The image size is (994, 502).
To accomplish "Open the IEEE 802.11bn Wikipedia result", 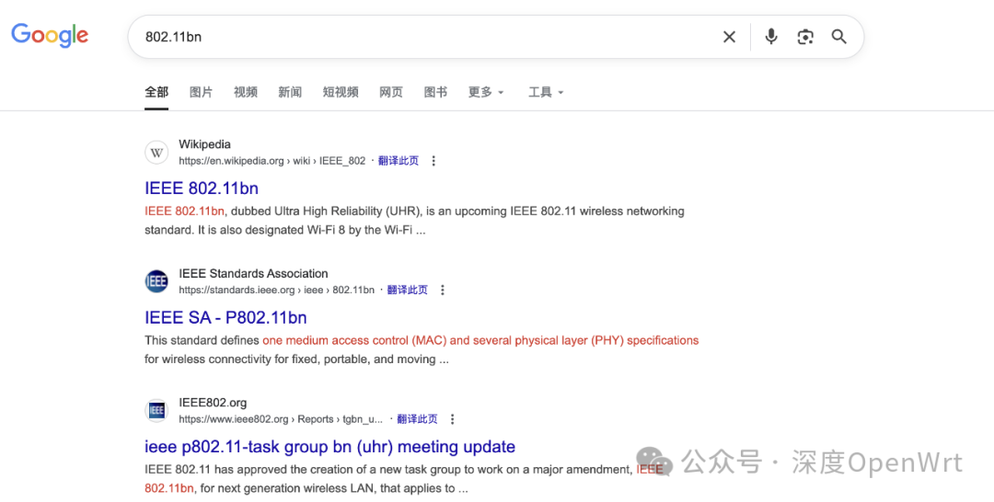I will (202, 188).
